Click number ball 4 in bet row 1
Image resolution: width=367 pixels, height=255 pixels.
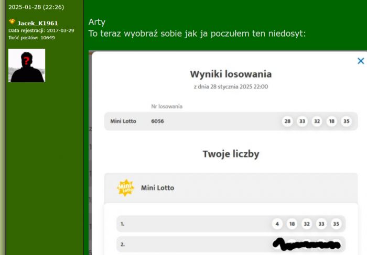[277, 224]
